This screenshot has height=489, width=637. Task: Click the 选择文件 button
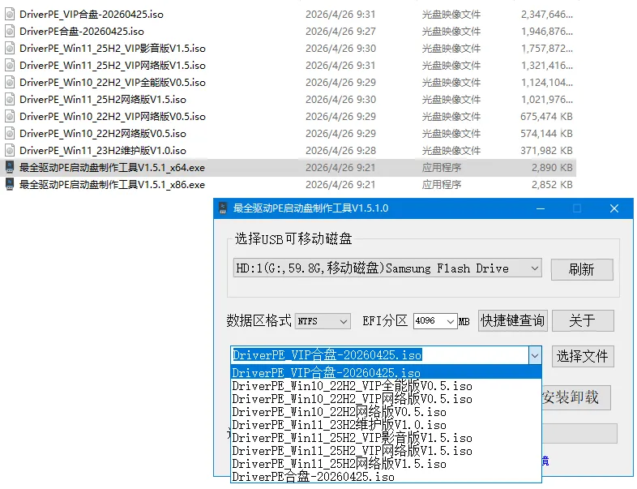[x=583, y=357]
